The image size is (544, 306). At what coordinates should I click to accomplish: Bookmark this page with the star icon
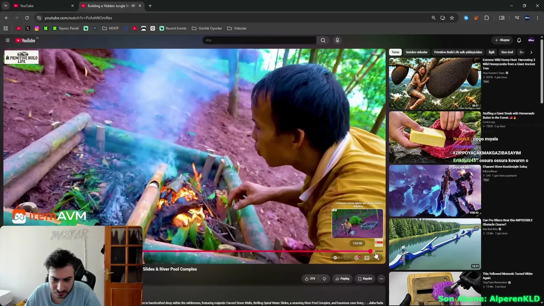click(x=452, y=18)
